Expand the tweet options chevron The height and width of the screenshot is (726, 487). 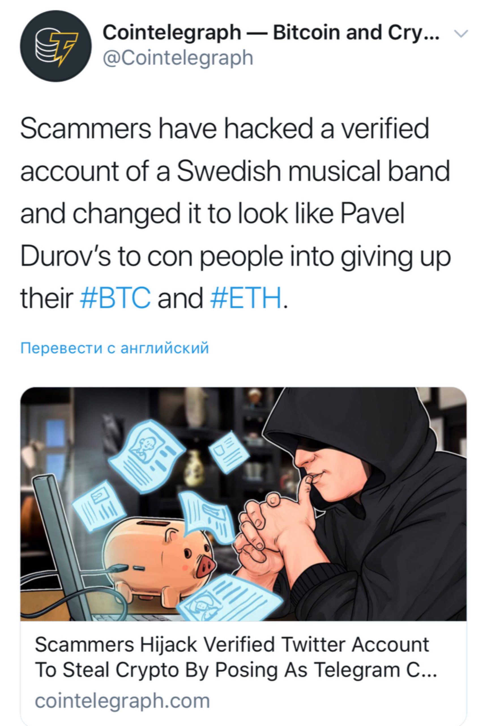pyautogui.click(x=461, y=33)
